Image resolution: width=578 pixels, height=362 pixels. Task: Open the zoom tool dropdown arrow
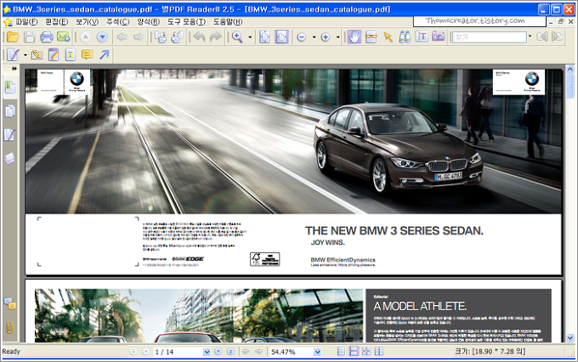250,37
